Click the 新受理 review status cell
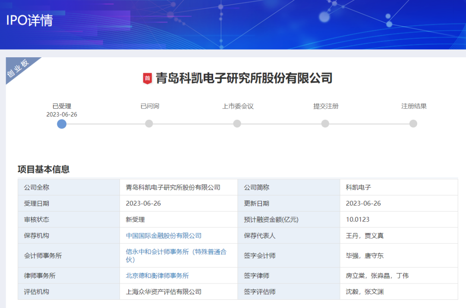Viewport: 466px width, 308px height. click(135, 220)
